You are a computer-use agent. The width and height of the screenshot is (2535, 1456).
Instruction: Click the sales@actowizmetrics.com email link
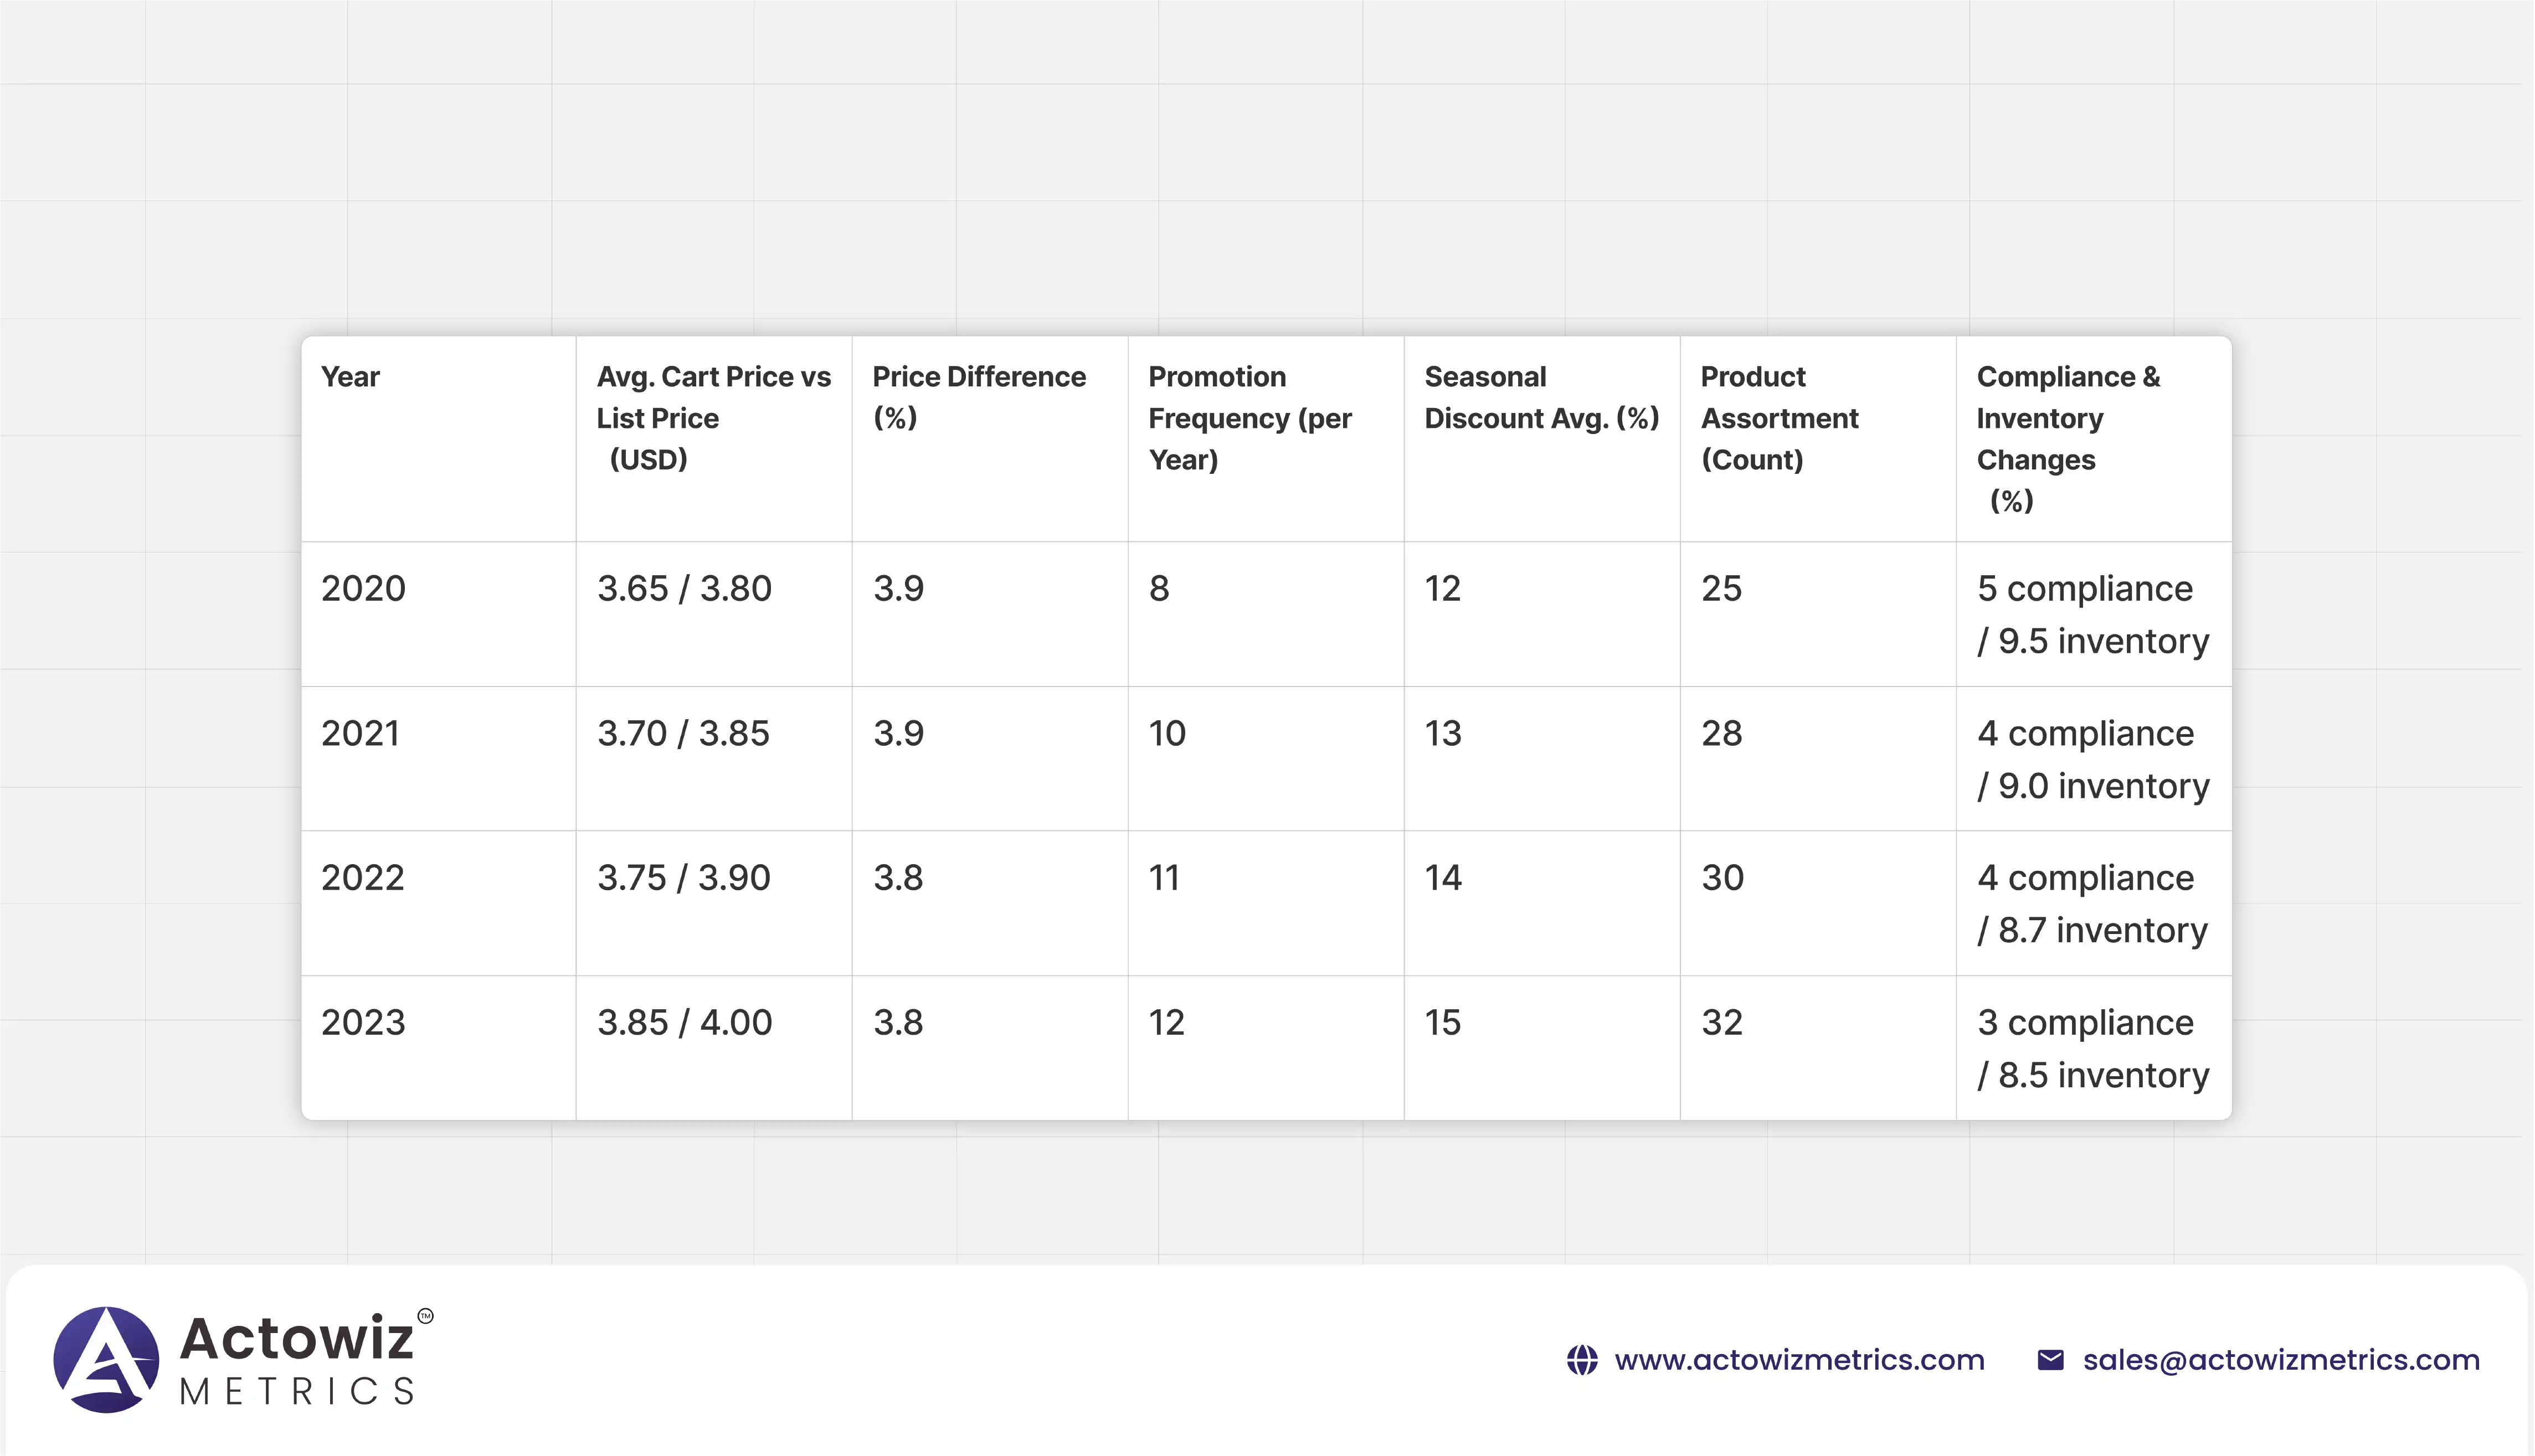2281,1360
